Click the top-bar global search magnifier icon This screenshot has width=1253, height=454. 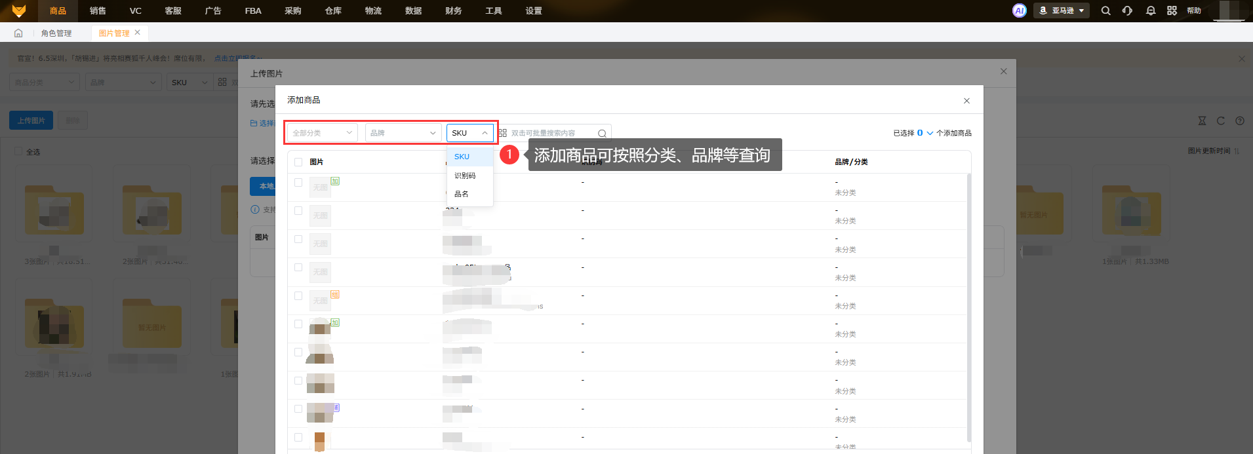pyautogui.click(x=1105, y=10)
